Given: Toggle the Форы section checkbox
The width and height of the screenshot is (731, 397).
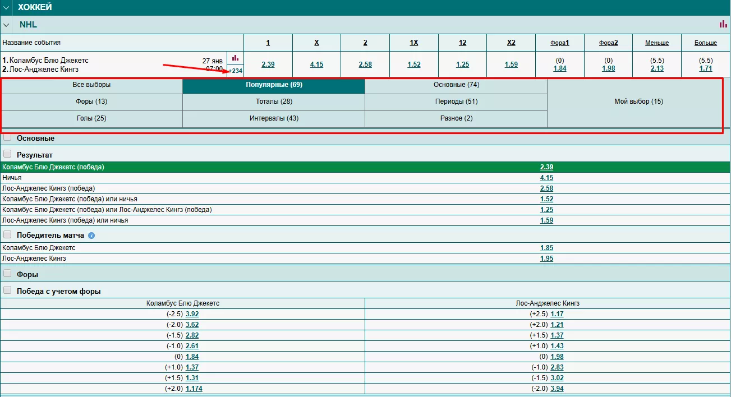Looking at the screenshot, I should coord(7,274).
